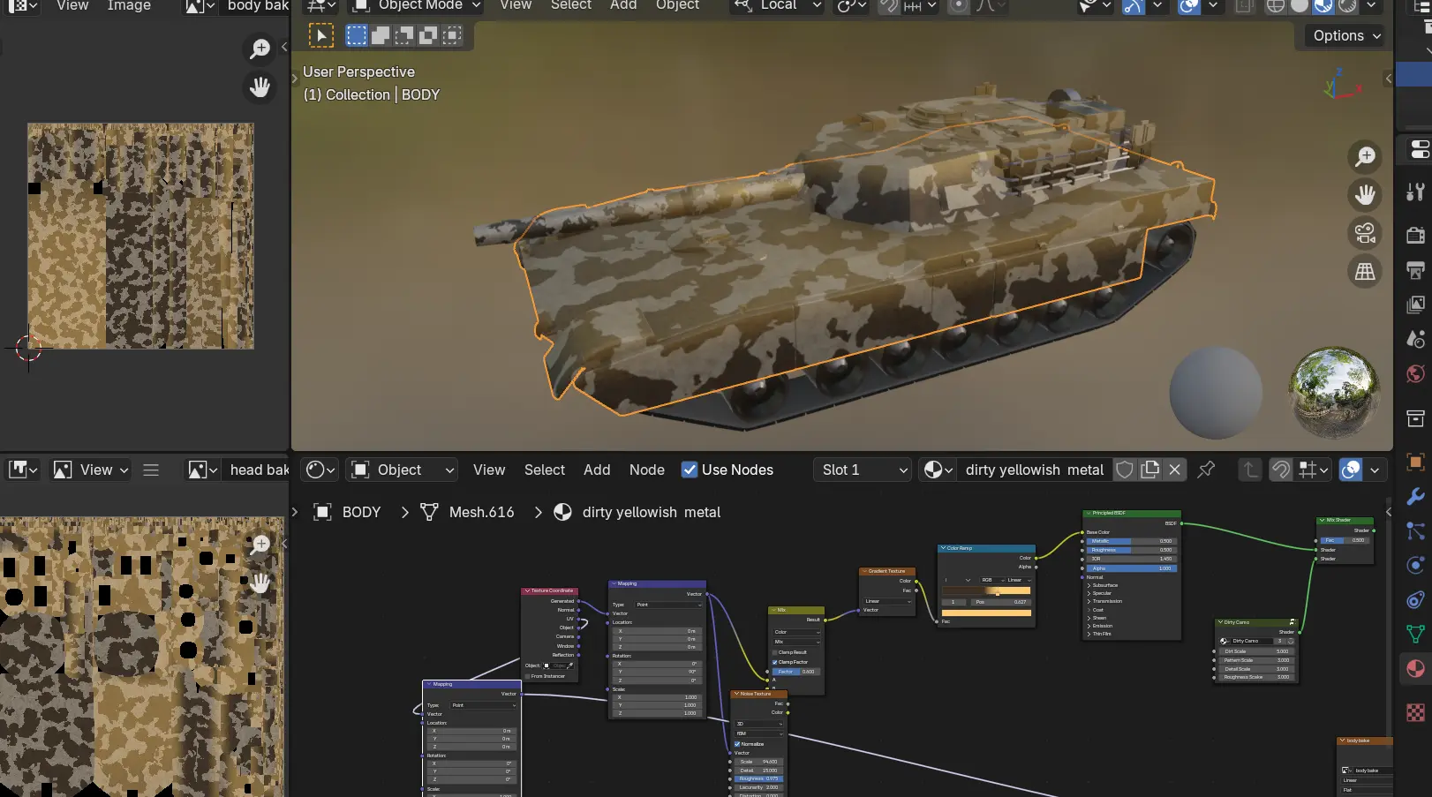This screenshot has height=797, width=1432.
Task: Click the zoom magnifier in the 3D viewport
Action: (1365, 156)
